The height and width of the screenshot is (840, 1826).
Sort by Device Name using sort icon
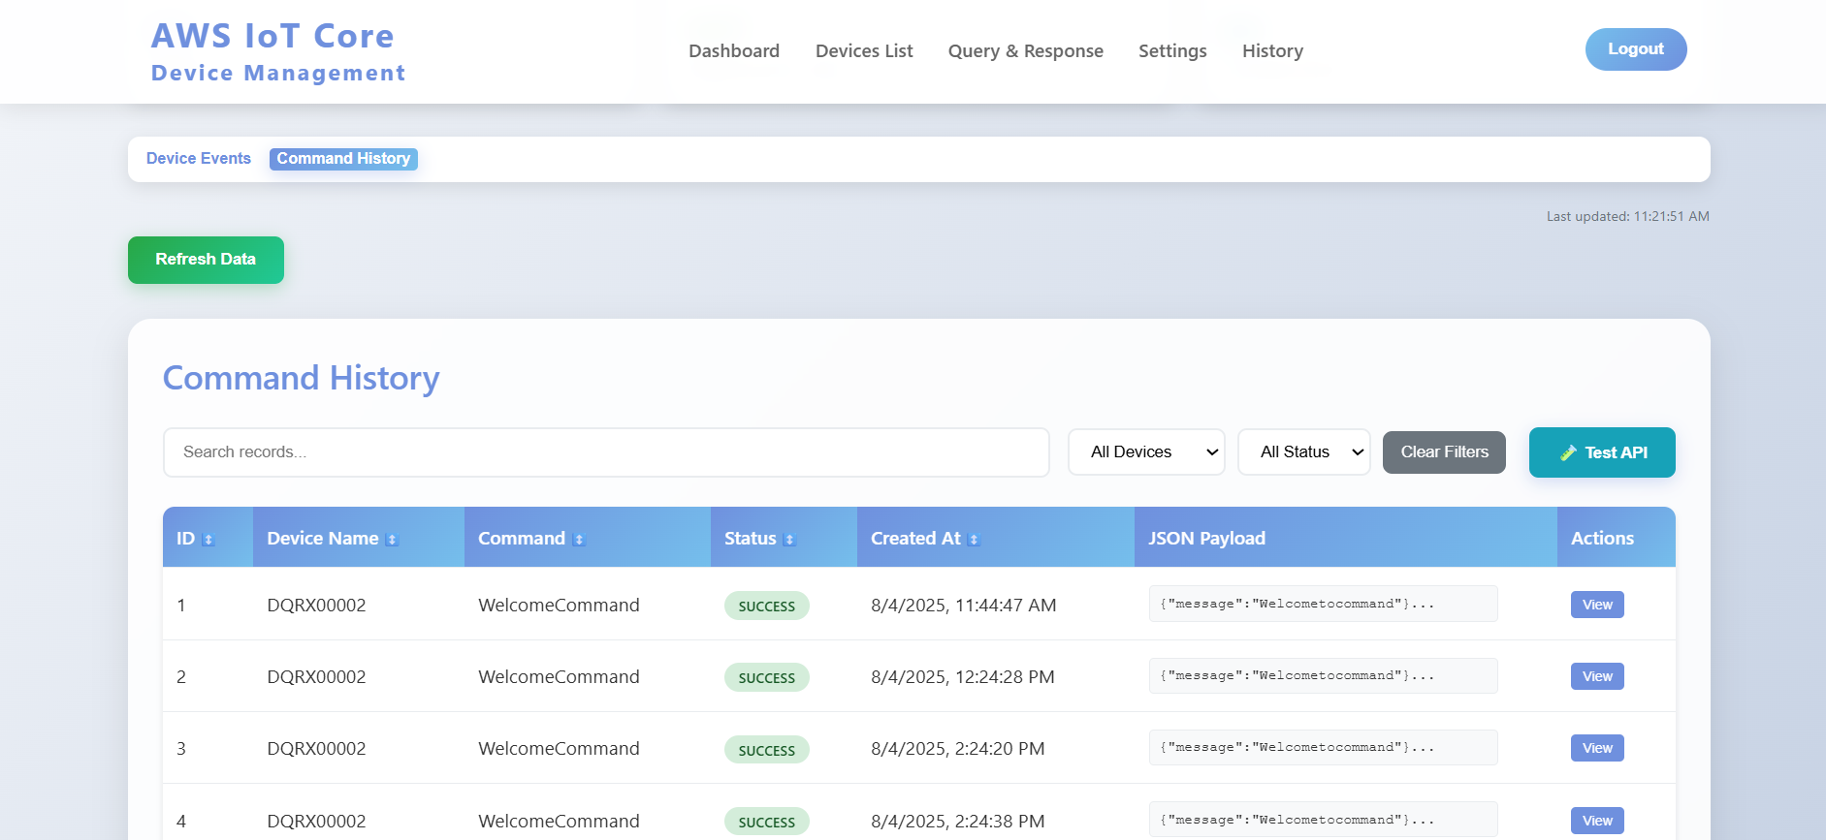click(x=392, y=540)
